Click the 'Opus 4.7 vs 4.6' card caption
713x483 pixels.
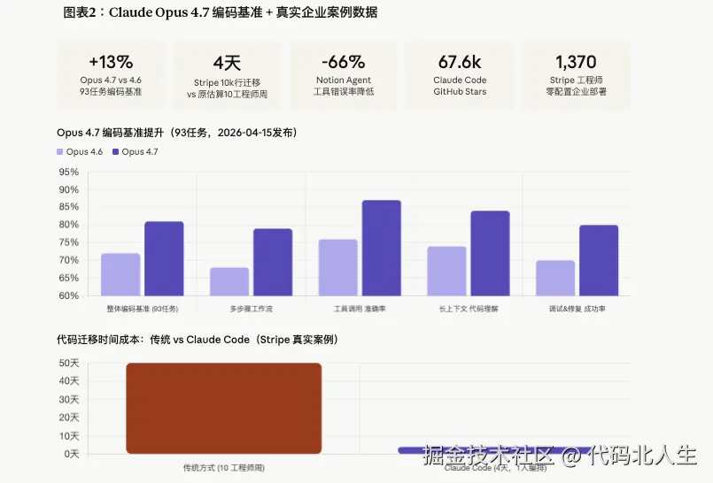click(x=111, y=80)
